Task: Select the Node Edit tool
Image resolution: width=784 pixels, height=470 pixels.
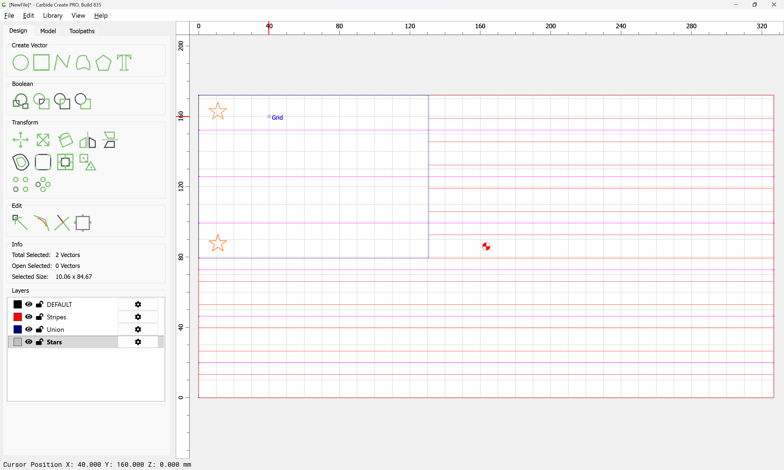Action: pyautogui.click(x=20, y=223)
